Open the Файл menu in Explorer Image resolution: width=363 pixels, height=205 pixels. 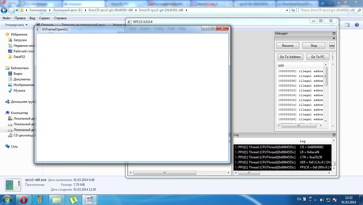7,18
